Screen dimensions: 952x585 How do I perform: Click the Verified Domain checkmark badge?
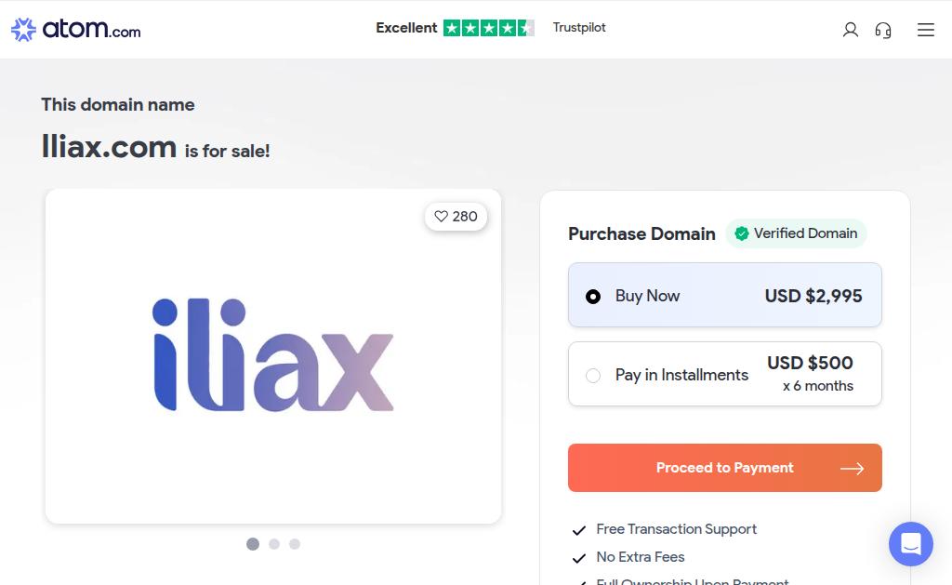(x=742, y=233)
